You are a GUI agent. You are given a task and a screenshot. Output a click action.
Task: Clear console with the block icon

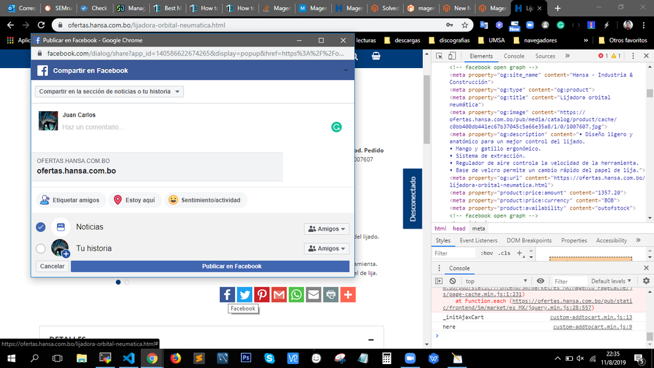coord(452,281)
